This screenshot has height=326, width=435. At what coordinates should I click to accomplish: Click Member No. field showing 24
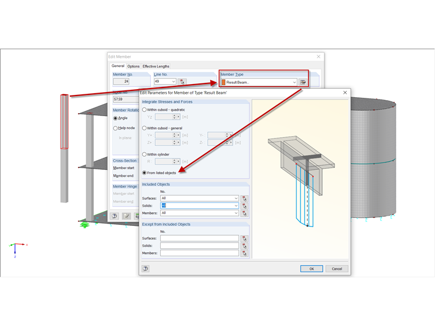coord(121,81)
